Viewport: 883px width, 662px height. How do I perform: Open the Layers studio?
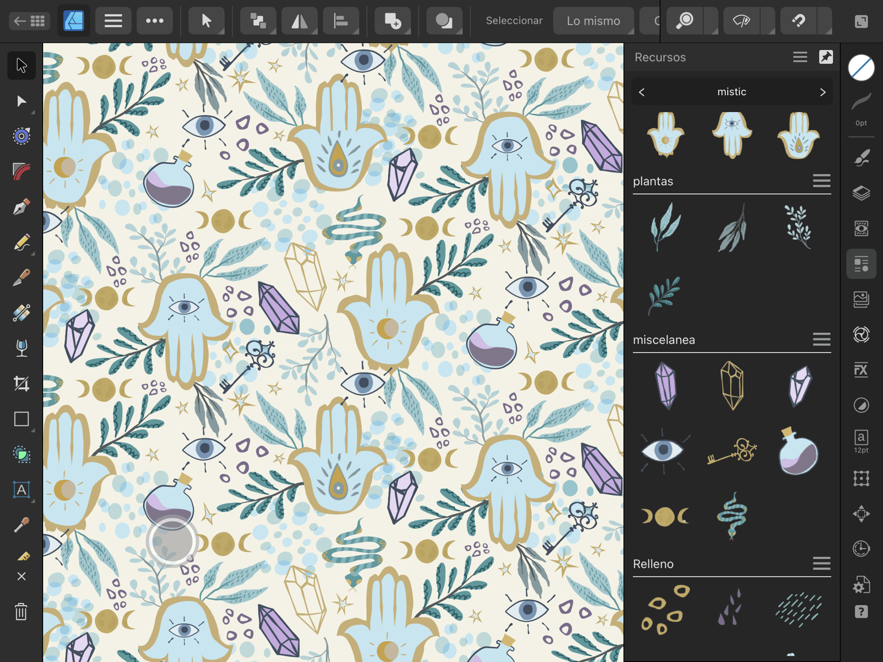point(861,193)
